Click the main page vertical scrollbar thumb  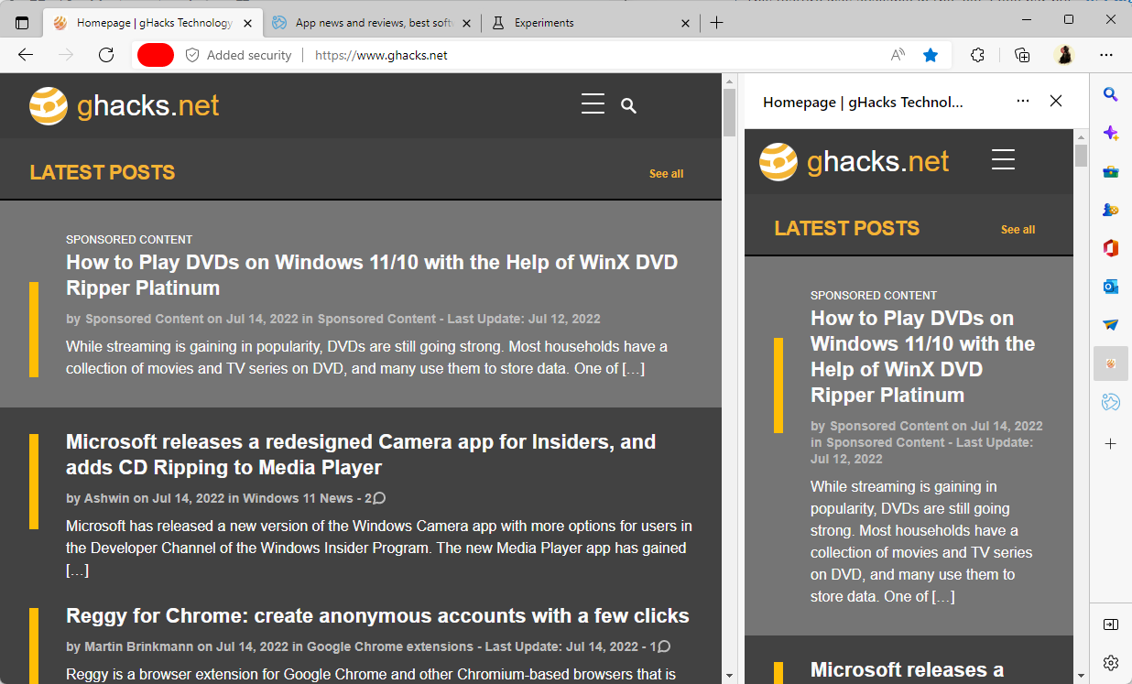729,112
